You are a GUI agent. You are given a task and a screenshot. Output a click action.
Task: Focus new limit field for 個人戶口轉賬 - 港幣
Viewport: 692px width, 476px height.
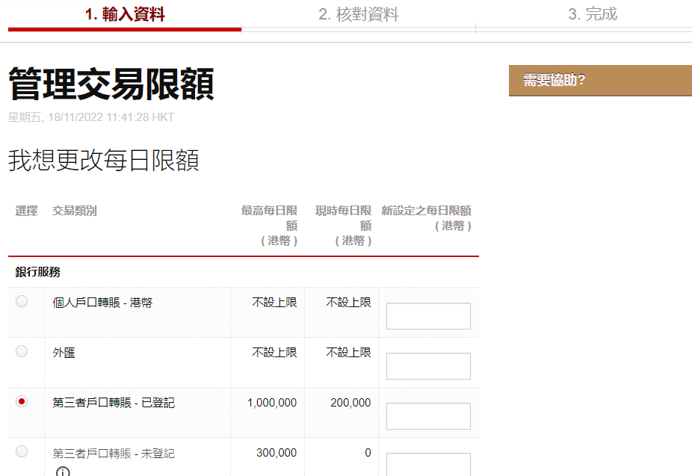pos(428,316)
